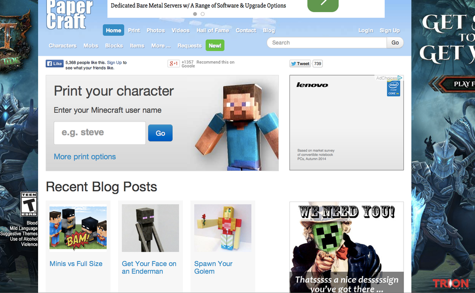Focus the Minecraft user name field
The height and width of the screenshot is (293, 475).
coord(100,133)
